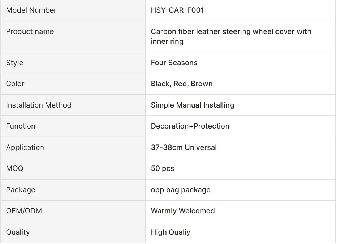This screenshot has width=337, height=244.
Task: Select "Simple Manual Installing" text
Action: point(193,105)
